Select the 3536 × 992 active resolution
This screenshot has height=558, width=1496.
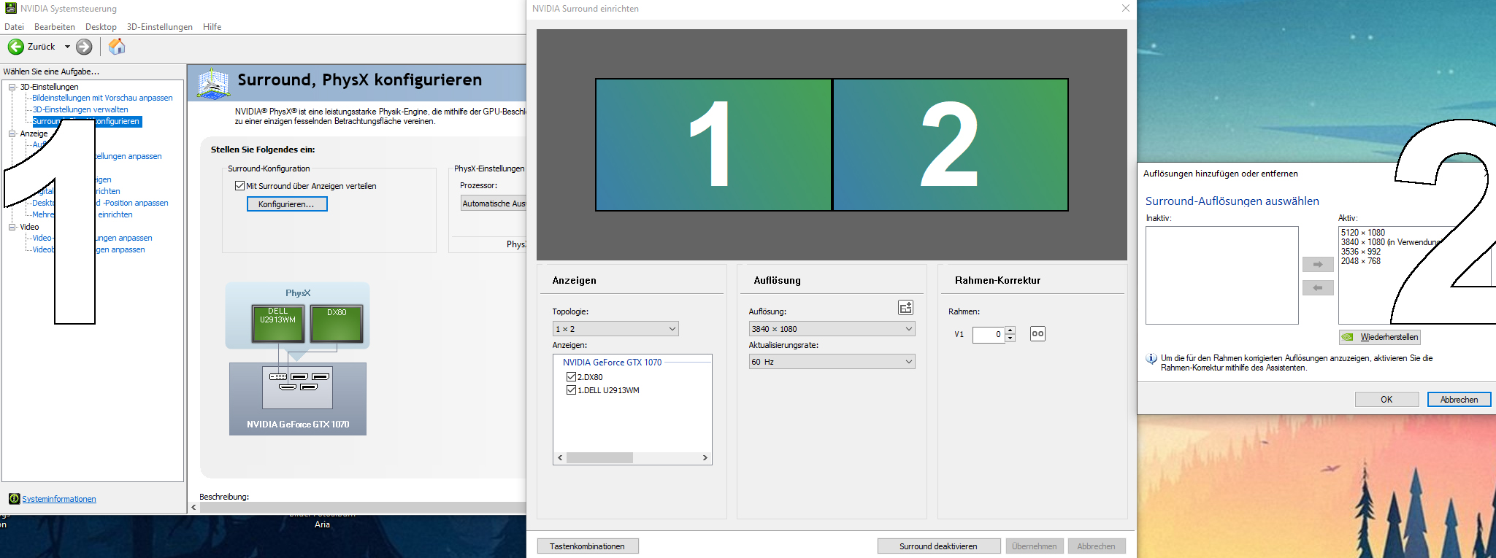coord(1361,252)
